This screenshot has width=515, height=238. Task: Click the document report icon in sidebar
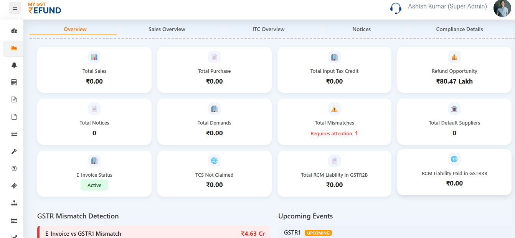coord(14,99)
